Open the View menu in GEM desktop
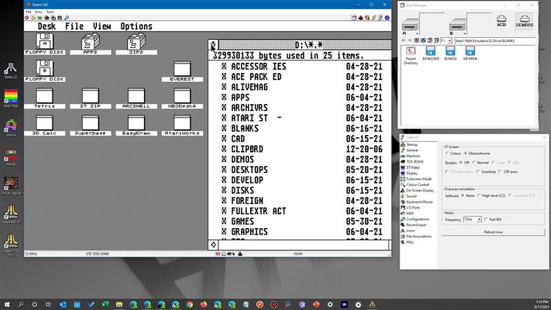 tap(102, 26)
